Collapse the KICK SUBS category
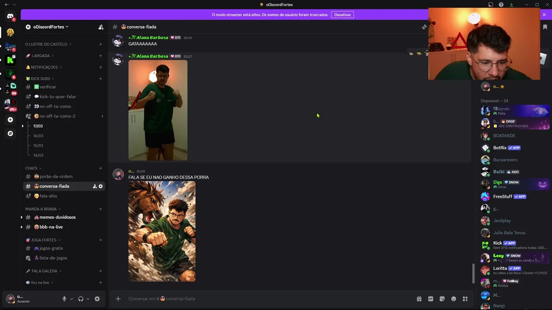The width and height of the screenshot is (552, 310). pos(41,79)
